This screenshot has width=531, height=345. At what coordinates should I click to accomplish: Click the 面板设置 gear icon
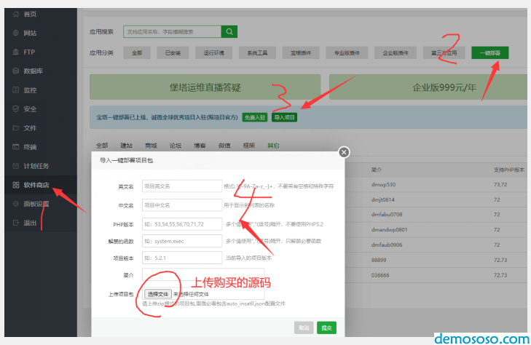tap(15, 204)
